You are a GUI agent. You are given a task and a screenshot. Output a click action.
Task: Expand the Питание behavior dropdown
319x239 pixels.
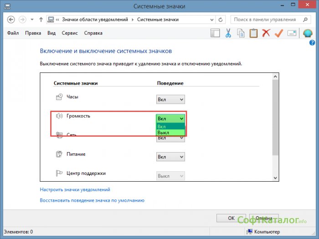coord(170,157)
